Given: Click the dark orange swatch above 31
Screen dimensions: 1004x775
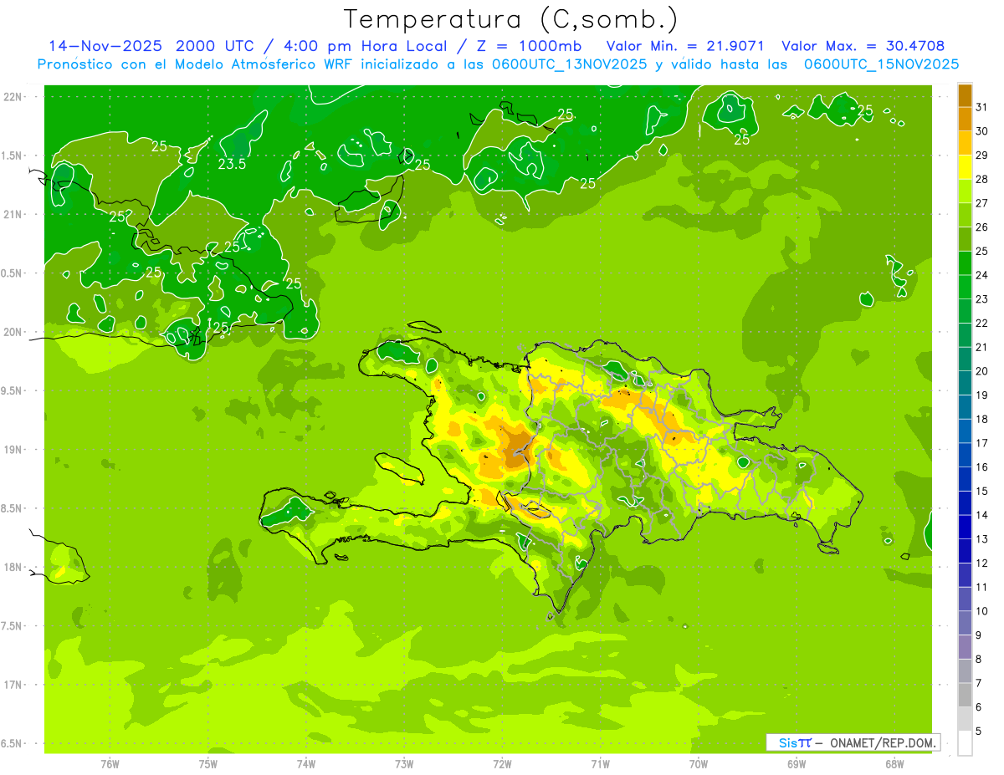Looking at the screenshot, I should tap(965, 94).
